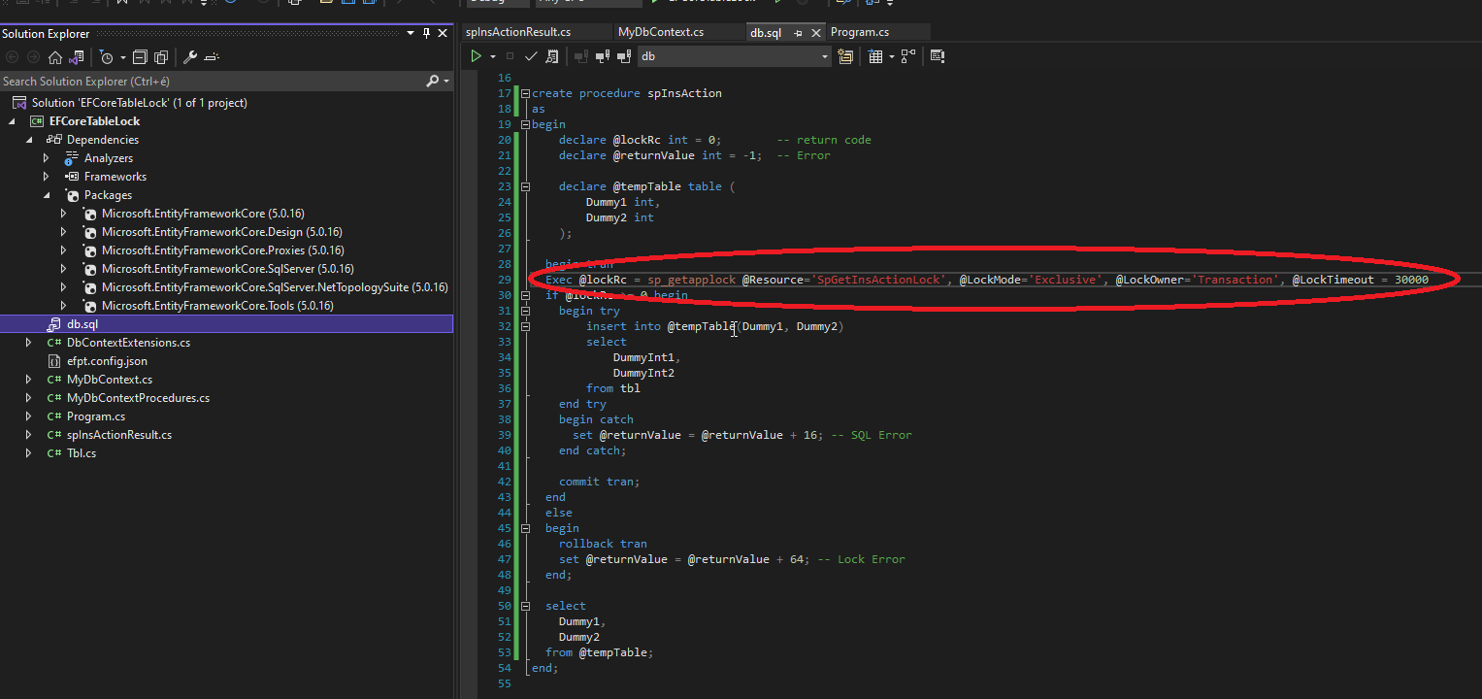Run the db.sql query with Execute button
This screenshot has height=699, width=1482.
[x=477, y=55]
